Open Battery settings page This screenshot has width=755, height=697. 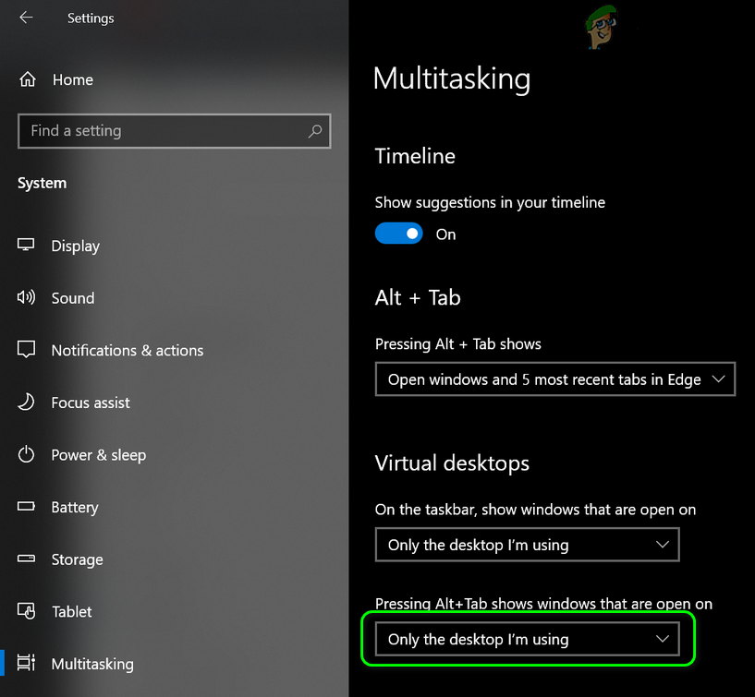tap(75, 507)
